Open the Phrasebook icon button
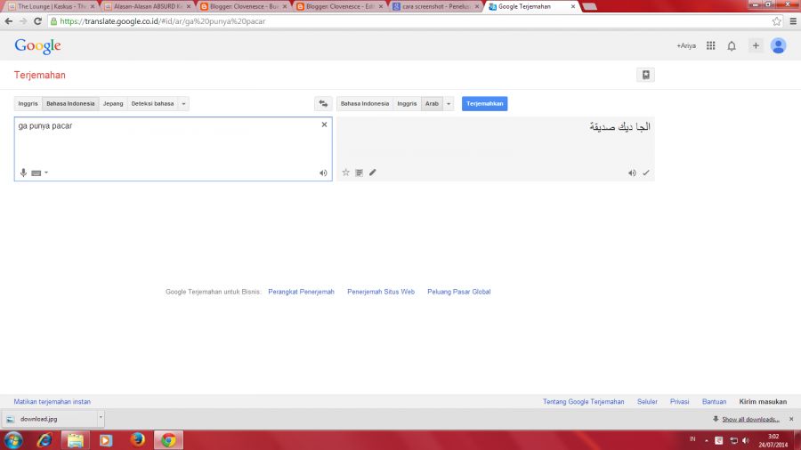801x450 pixels. (x=646, y=75)
